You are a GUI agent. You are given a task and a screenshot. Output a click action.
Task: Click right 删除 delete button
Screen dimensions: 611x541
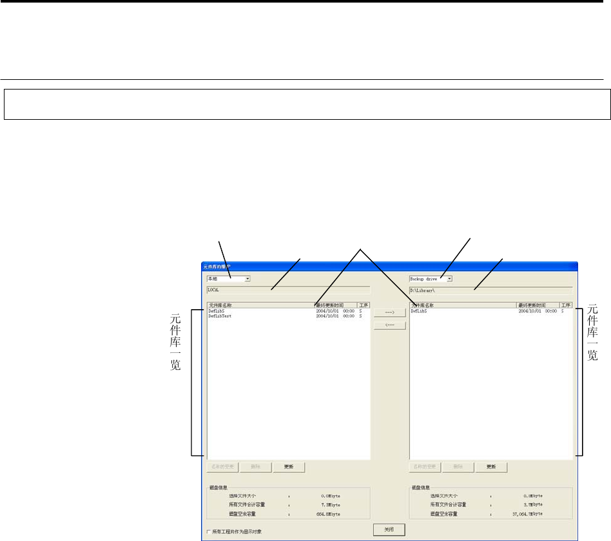point(458,467)
